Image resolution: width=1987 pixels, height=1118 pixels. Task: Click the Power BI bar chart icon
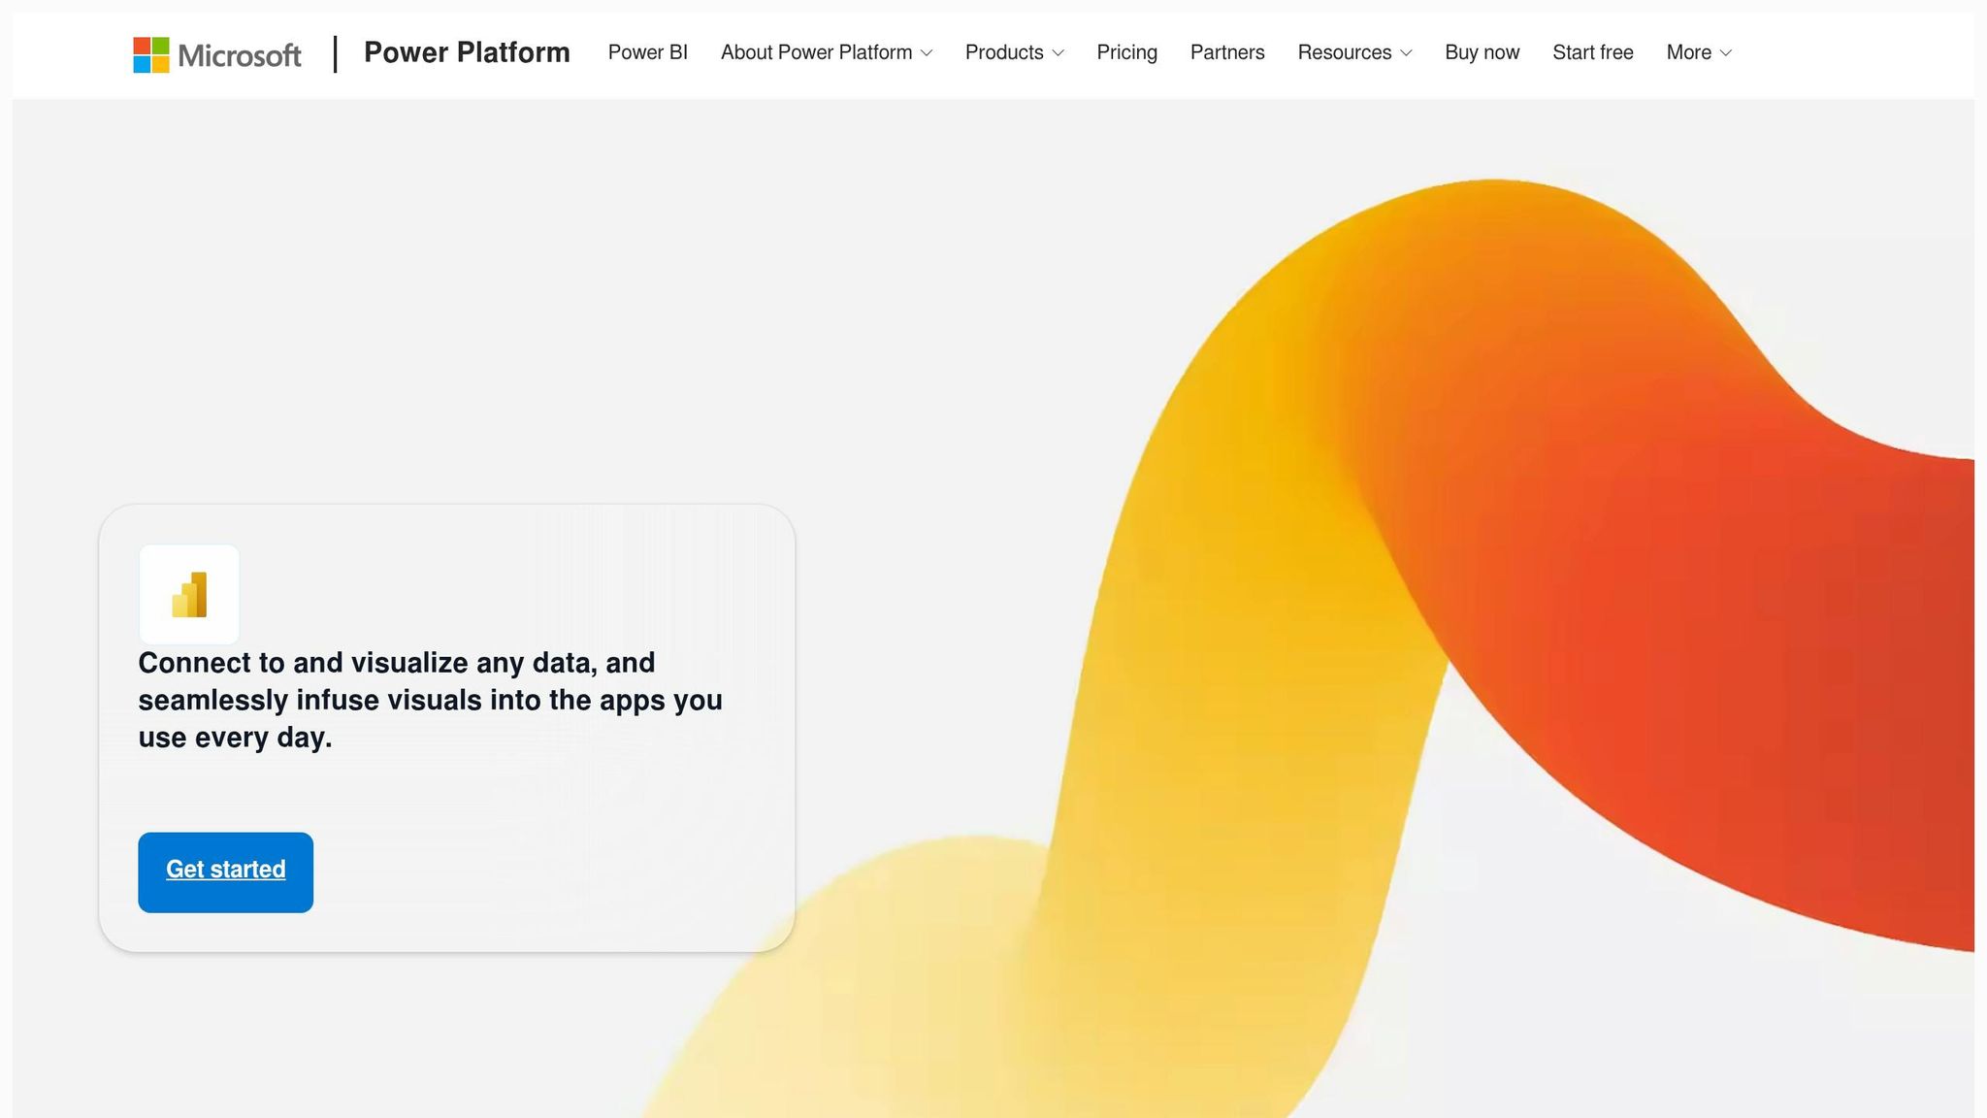pyautogui.click(x=189, y=594)
